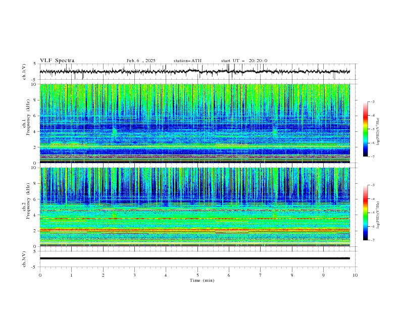Select the "start UT = 20:20:0" text

pos(244,61)
